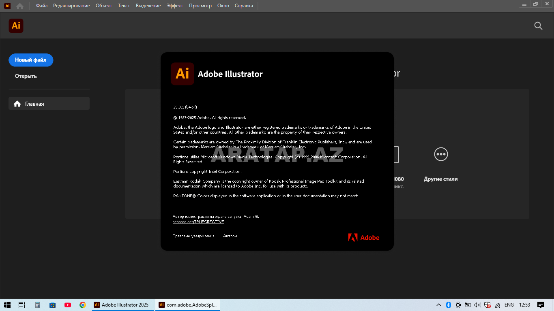Expand the hidden tray icons chevron
Image resolution: width=554 pixels, height=311 pixels.
tap(438, 305)
